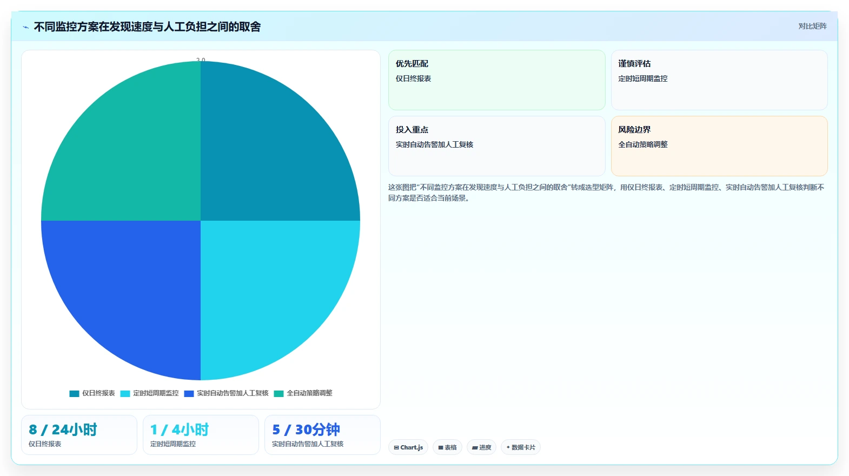Click 全自动策略调整 text in the 风险边界 card

coord(643,144)
